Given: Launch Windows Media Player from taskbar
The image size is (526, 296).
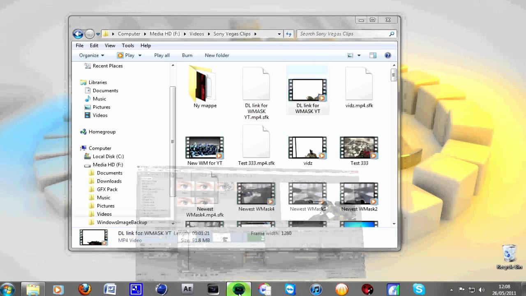Looking at the screenshot, I should pos(58,289).
